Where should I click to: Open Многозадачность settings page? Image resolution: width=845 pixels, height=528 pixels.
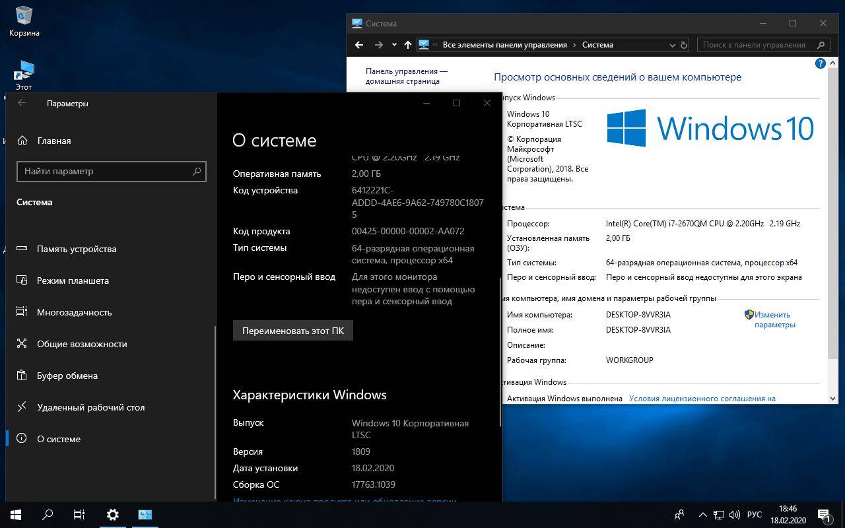point(75,312)
